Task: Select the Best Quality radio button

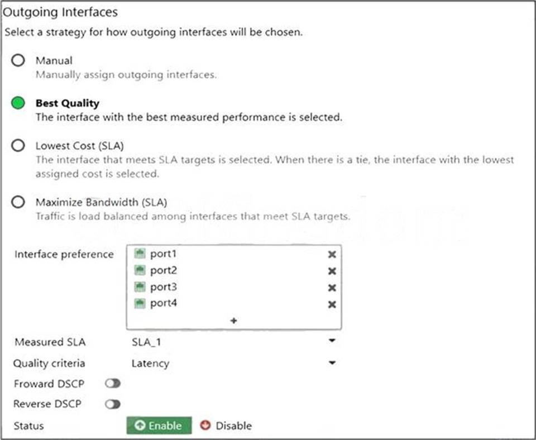Action: (x=18, y=103)
